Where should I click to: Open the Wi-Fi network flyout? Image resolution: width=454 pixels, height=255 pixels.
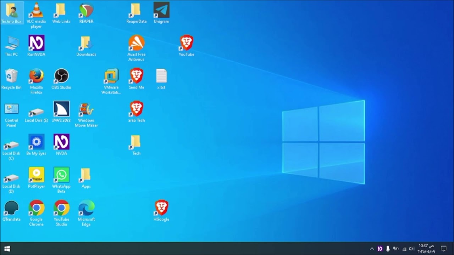[404, 249]
